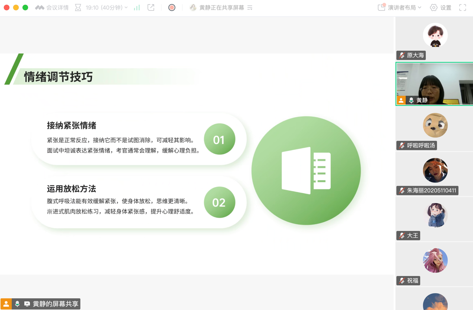Click the muted mic icon next to 大王
473x310 pixels.
click(402, 236)
